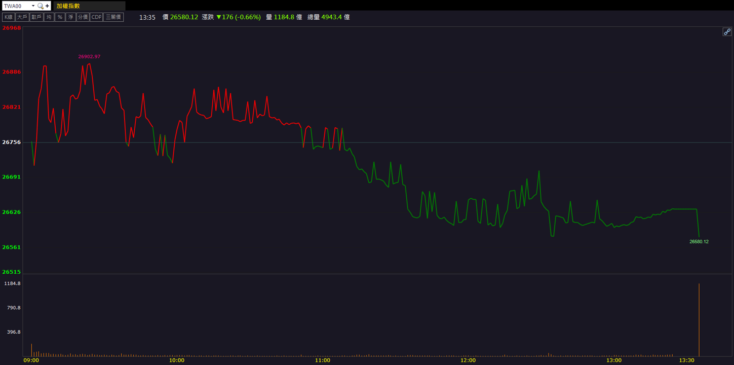Click the 26821 price axis label
This screenshot has width=734, height=365.
(12, 107)
